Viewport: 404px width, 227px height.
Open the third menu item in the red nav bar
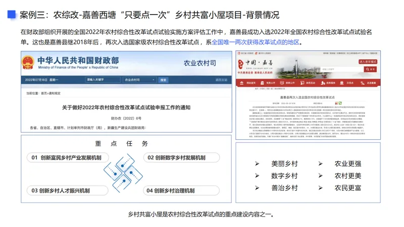tap(287, 83)
